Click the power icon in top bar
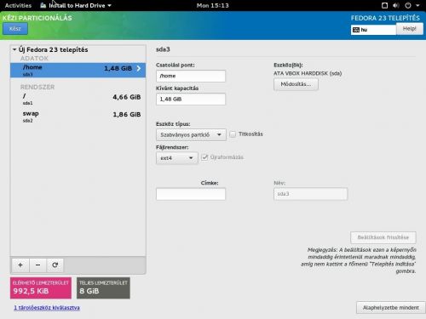This screenshot has height=319, width=426. coord(408,5)
